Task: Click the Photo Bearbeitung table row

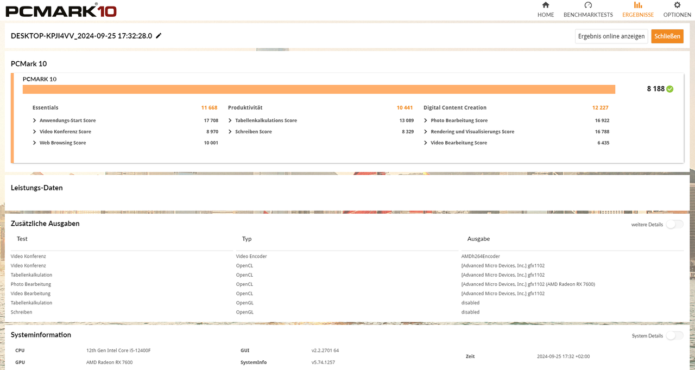Action: point(347,284)
